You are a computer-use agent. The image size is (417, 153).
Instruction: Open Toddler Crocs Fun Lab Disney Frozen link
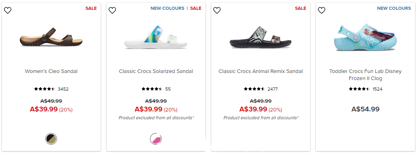(x=365, y=75)
